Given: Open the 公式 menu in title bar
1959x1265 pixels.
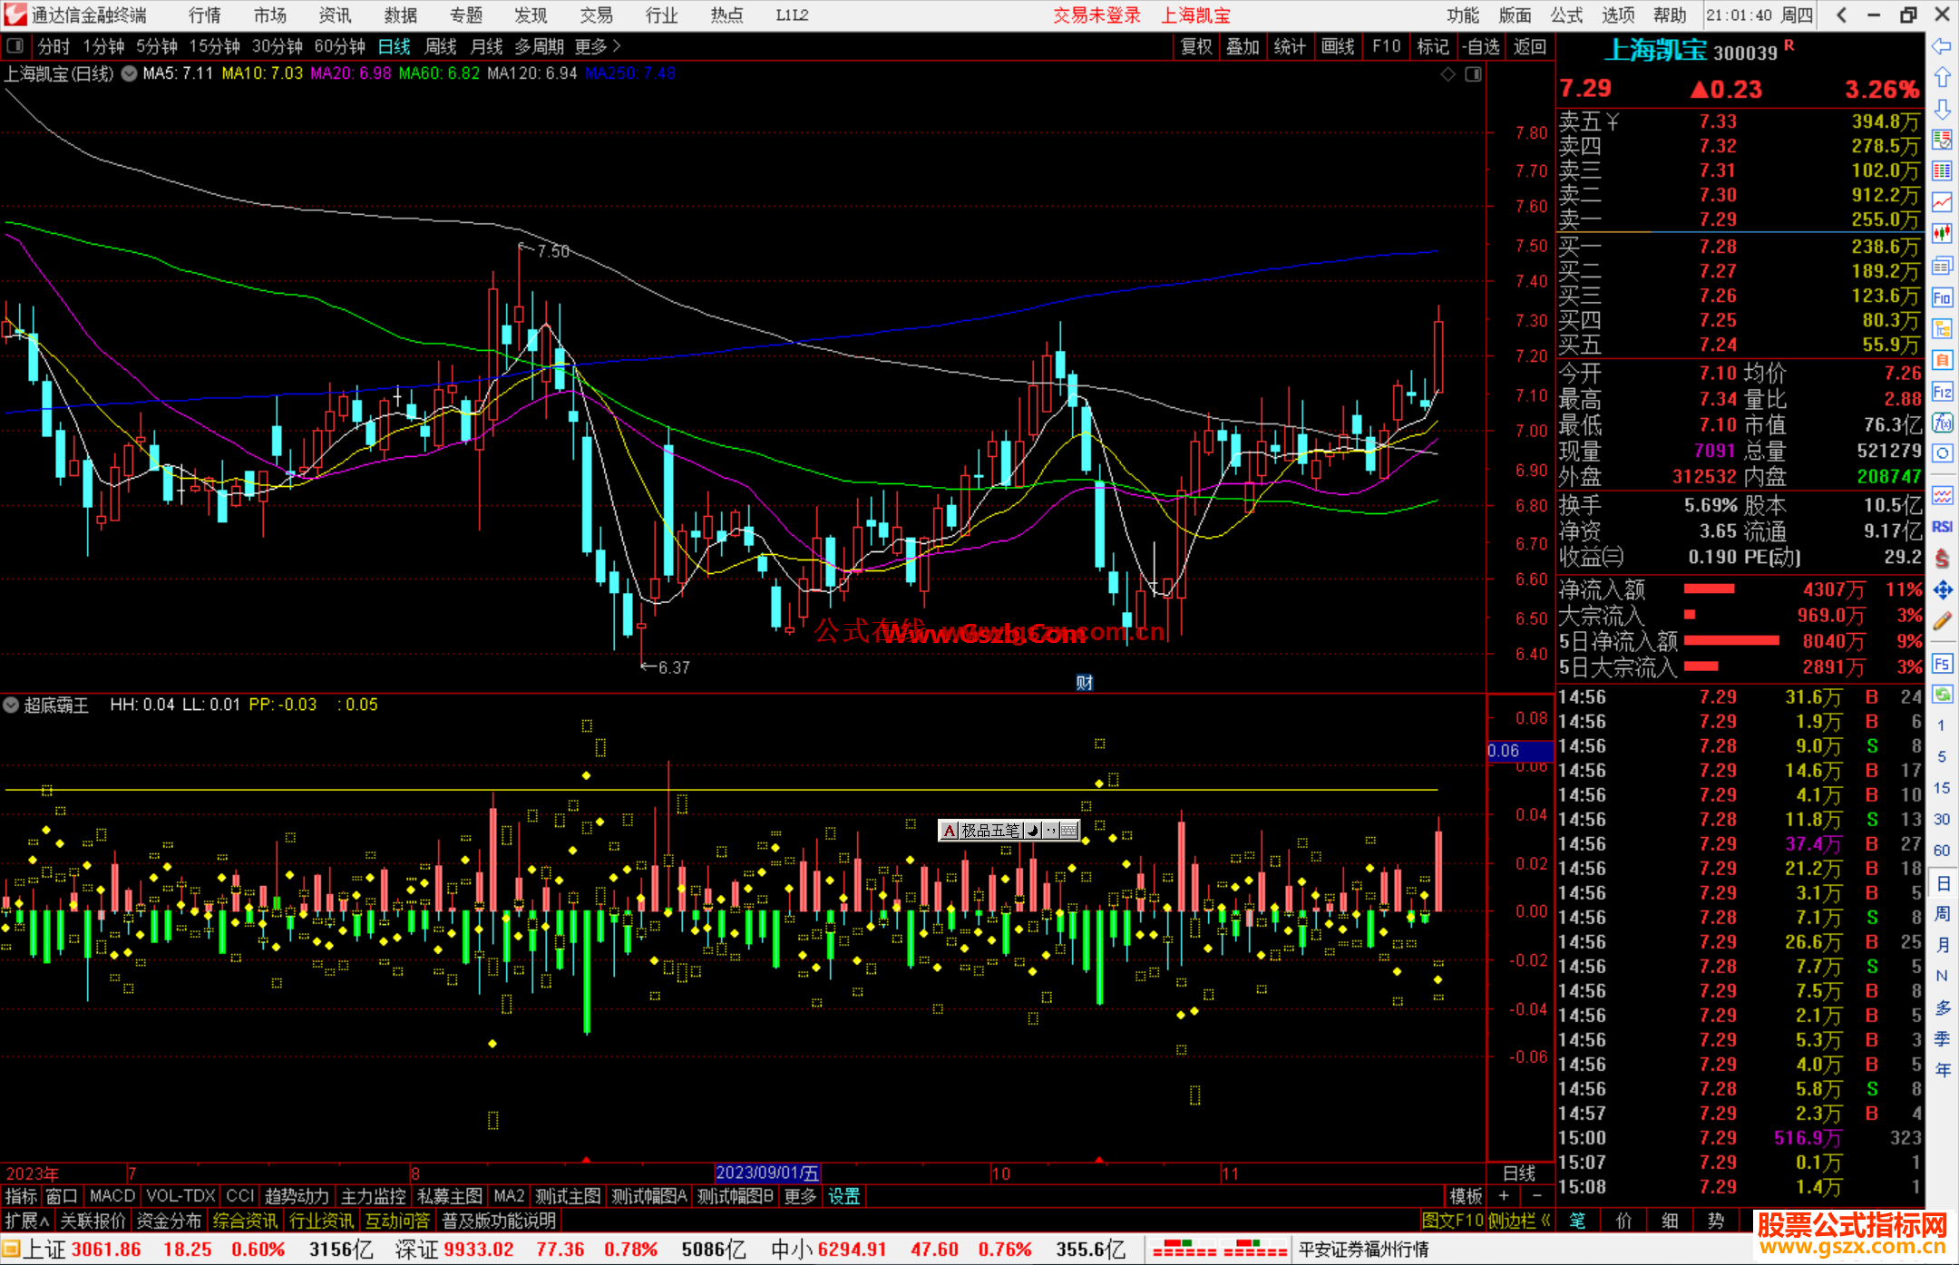Looking at the screenshot, I should point(1566,15).
